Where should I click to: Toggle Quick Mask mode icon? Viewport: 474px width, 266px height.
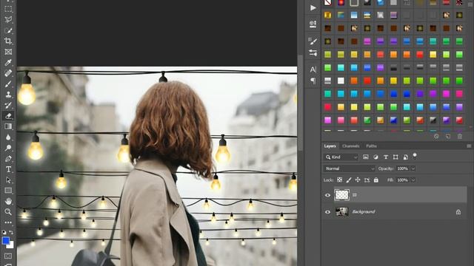(8, 256)
